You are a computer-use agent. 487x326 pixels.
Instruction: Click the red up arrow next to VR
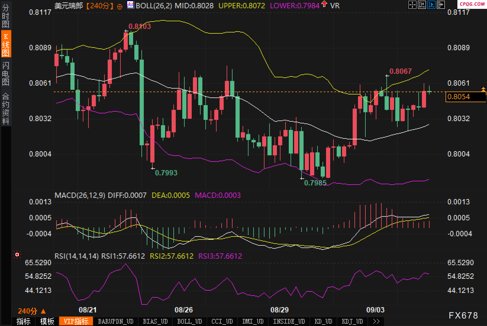tap(324, 4)
